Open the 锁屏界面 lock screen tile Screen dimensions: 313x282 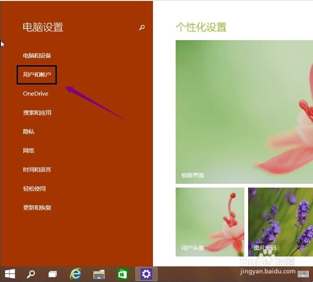coord(244,112)
